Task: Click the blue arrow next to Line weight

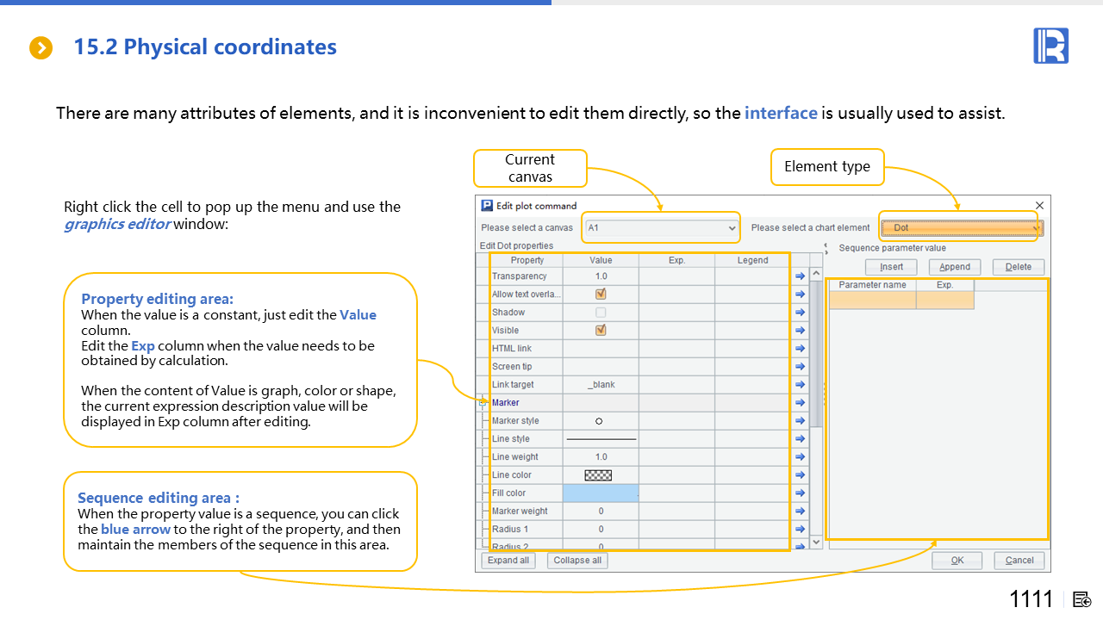Action: tap(800, 457)
